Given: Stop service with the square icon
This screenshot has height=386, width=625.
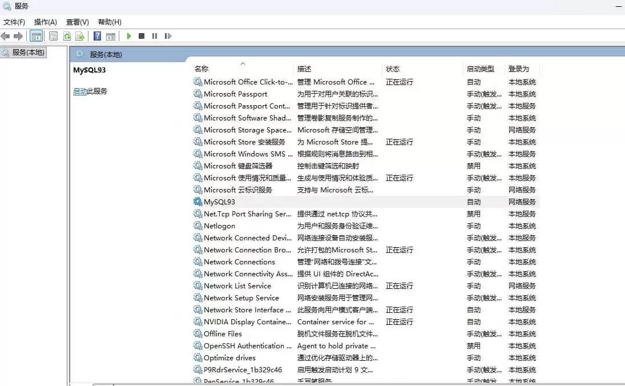Looking at the screenshot, I should (142, 37).
